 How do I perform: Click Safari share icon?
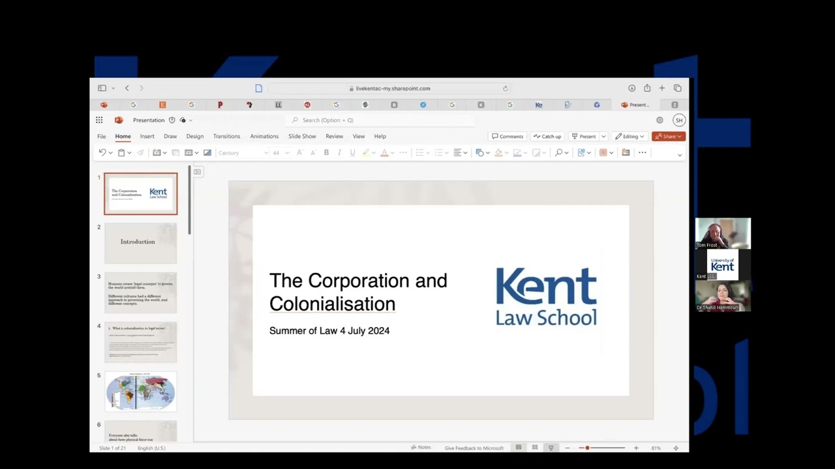tap(647, 88)
